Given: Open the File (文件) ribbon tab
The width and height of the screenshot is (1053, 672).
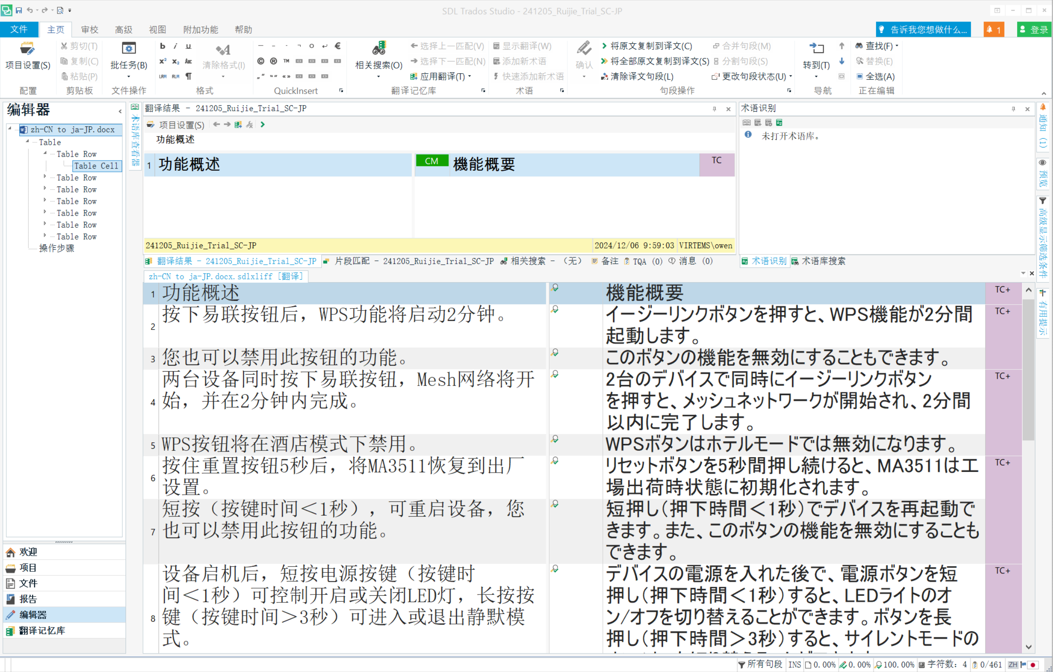Looking at the screenshot, I should tap(19, 29).
